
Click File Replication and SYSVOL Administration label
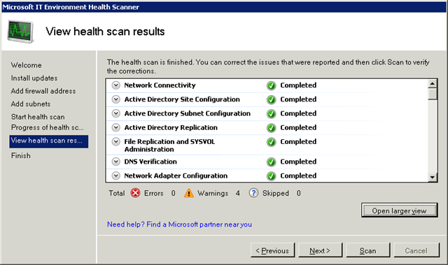coord(169,145)
